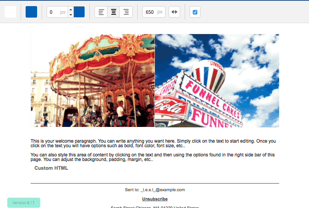309x208 pixels.
Task: Click the carousel image on left
Action: (x=93, y=80)
